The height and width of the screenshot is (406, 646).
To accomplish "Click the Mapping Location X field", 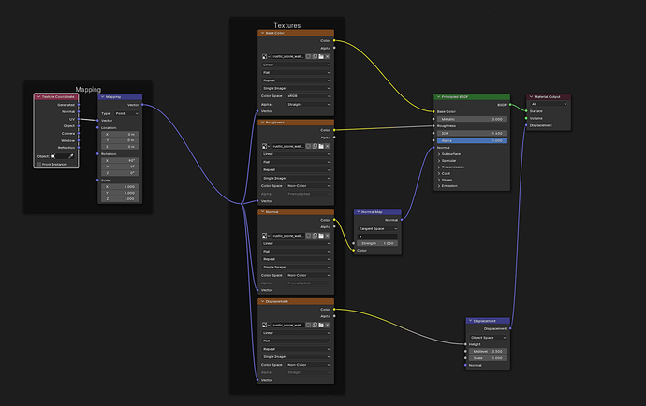I will point(120,134).
